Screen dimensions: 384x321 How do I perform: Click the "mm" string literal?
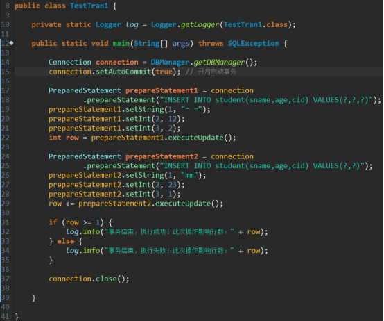tap(189, 175)
